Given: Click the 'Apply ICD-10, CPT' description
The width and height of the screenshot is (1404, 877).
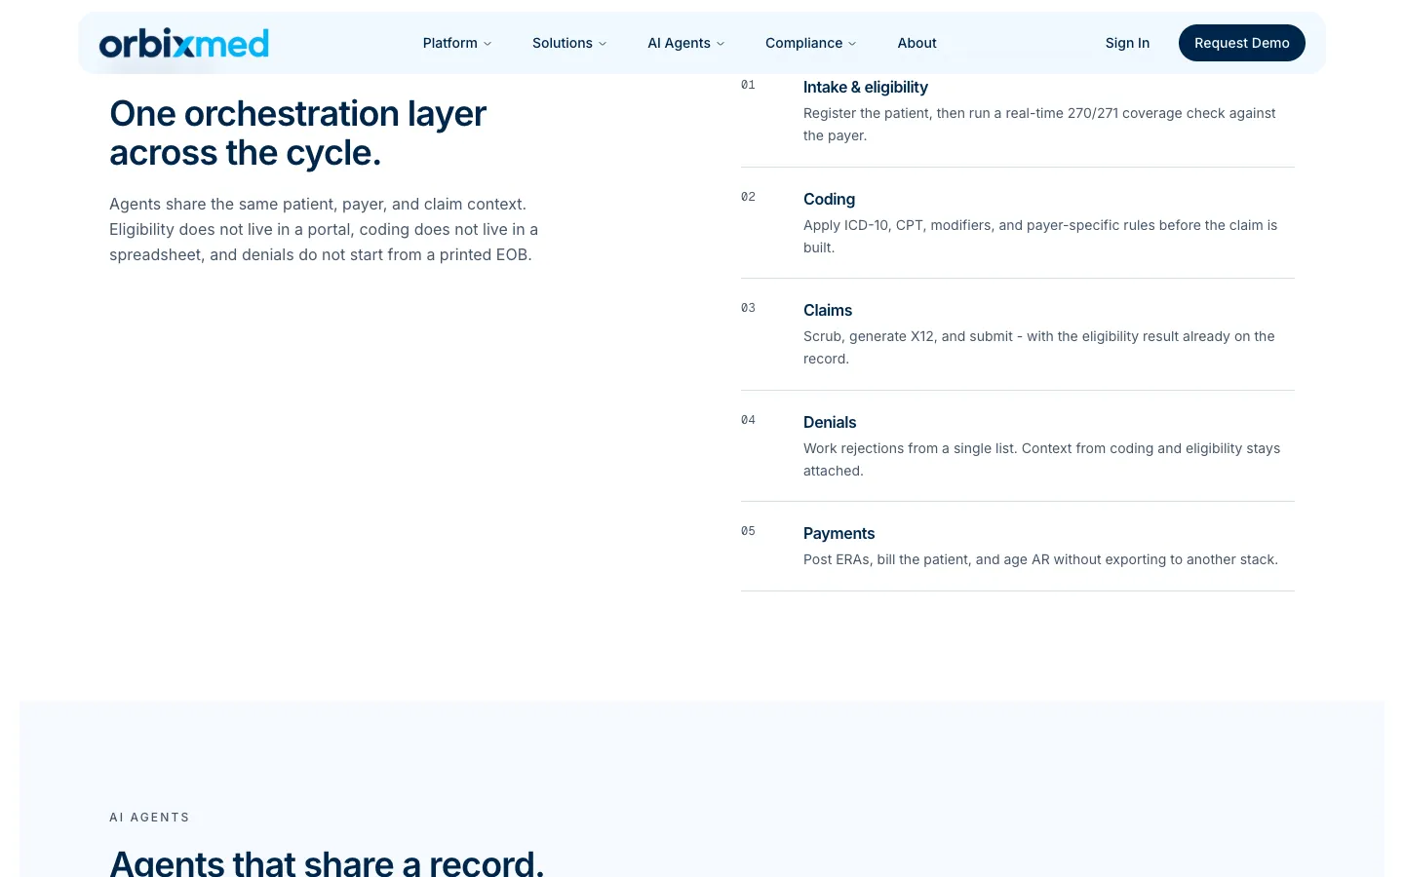Looking at the screenshot, I should (x=1040, y=236).
